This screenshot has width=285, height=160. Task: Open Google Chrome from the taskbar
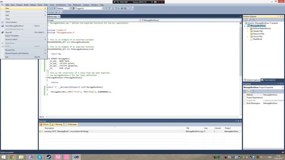tap(12, 157)
